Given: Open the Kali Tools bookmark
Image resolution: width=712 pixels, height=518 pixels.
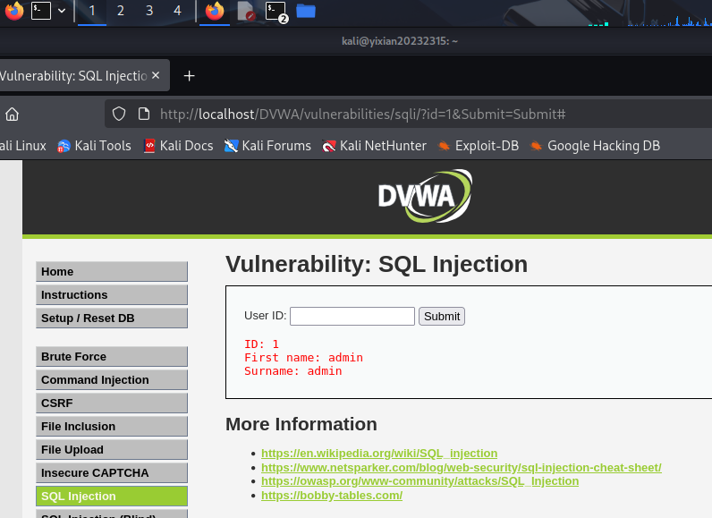Looking at the screenshot, I should pyautogui.click(x=95, y=146).
